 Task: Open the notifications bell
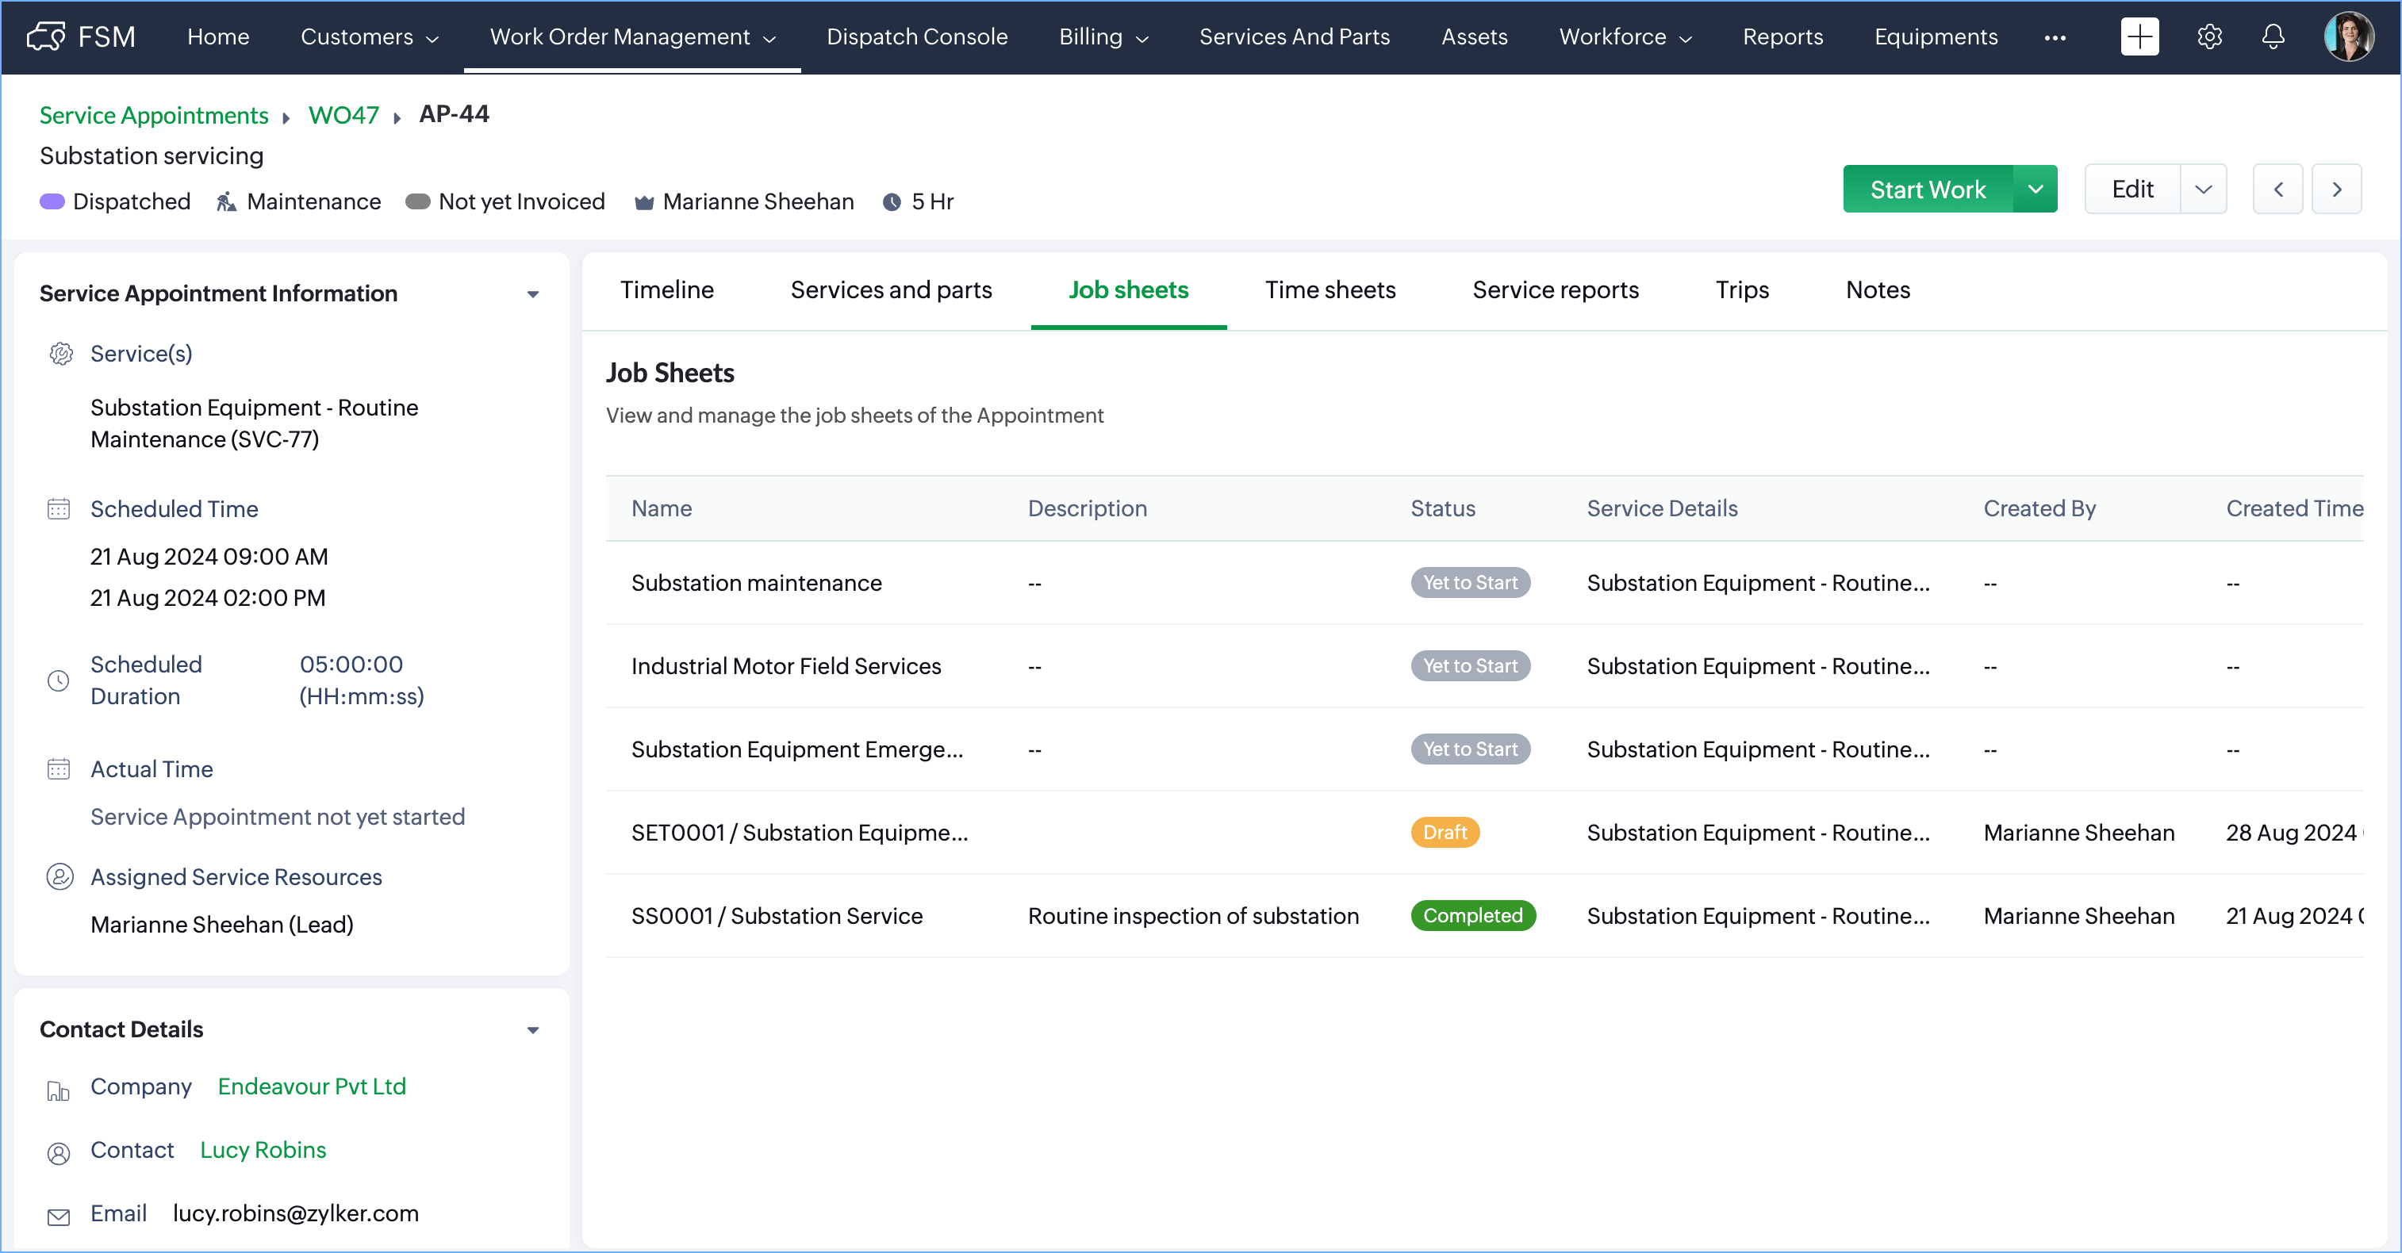2273,36
